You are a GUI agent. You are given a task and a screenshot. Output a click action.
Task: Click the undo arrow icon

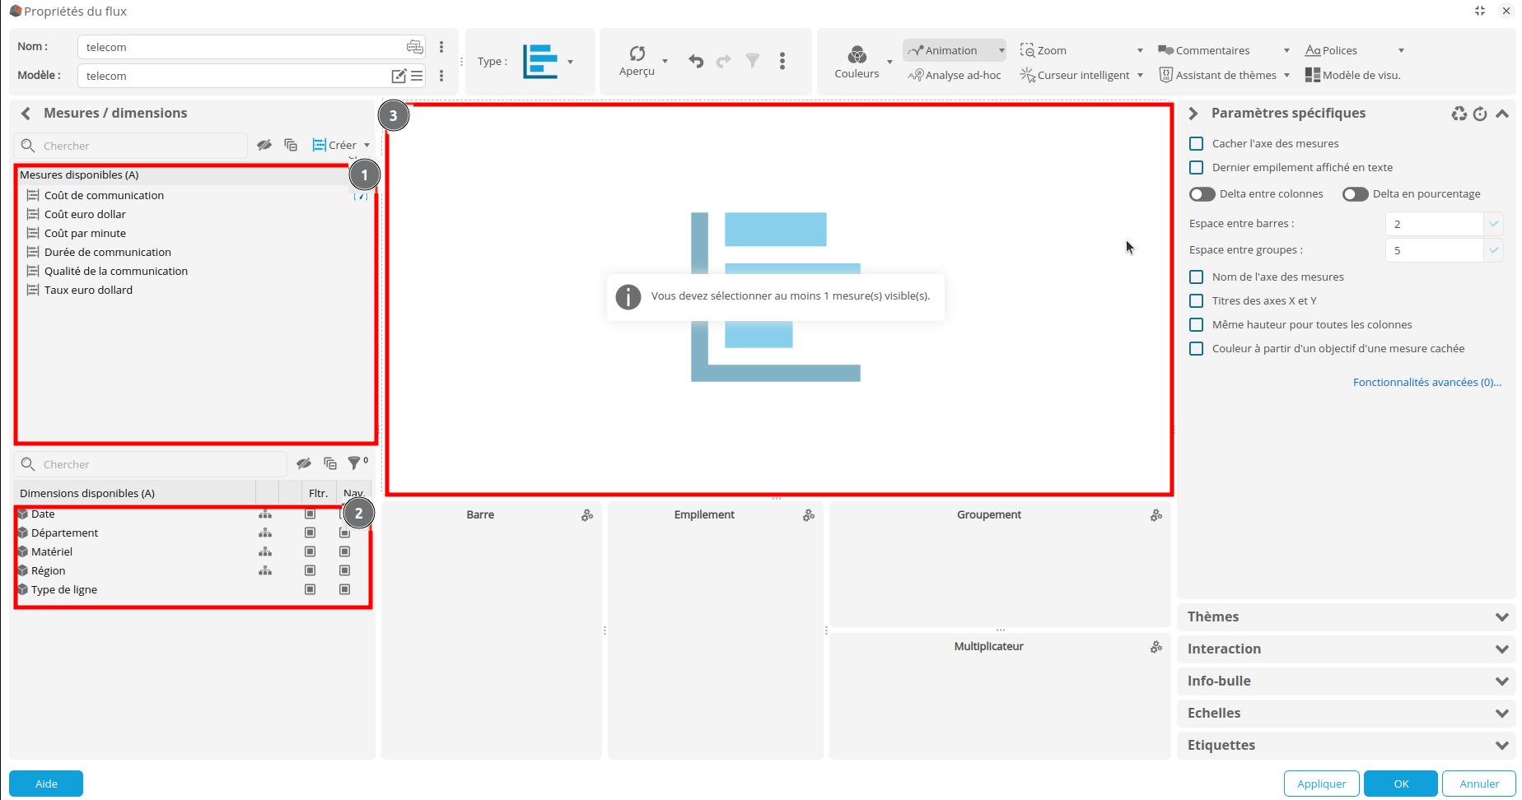[696, 61]
